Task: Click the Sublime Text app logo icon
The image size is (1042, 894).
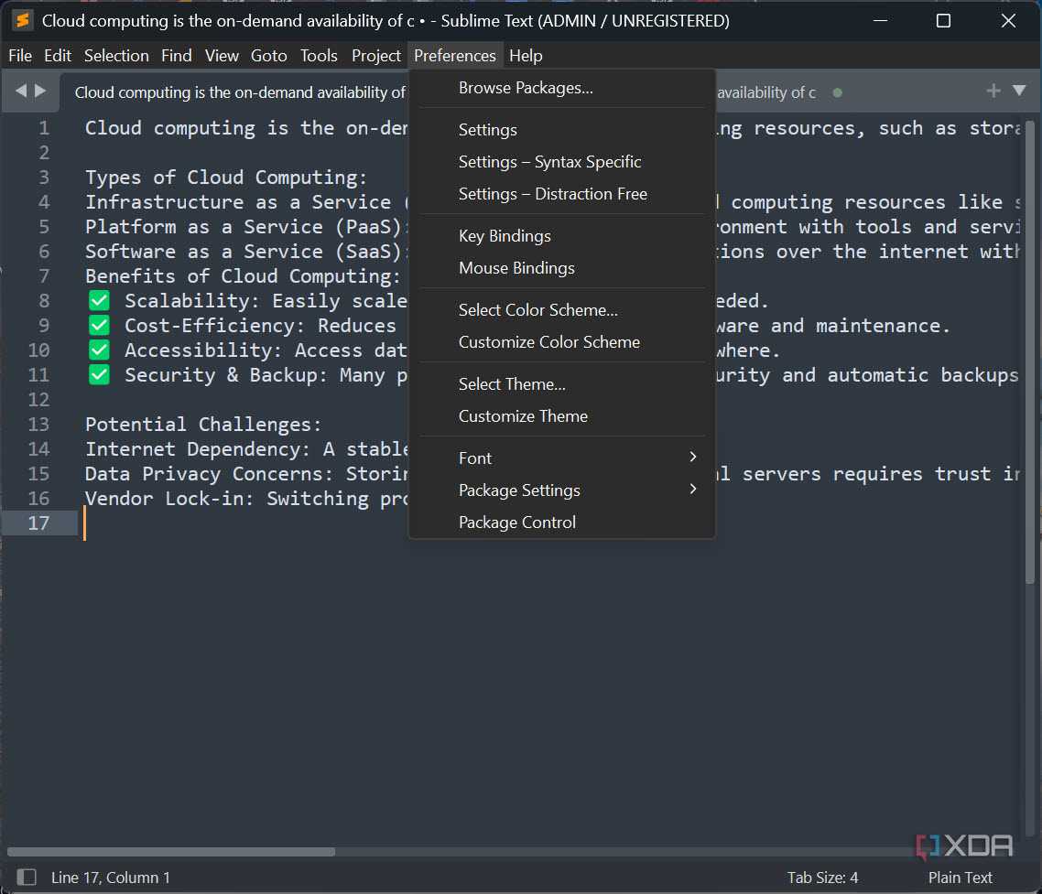Action: (x=23, y=21)
